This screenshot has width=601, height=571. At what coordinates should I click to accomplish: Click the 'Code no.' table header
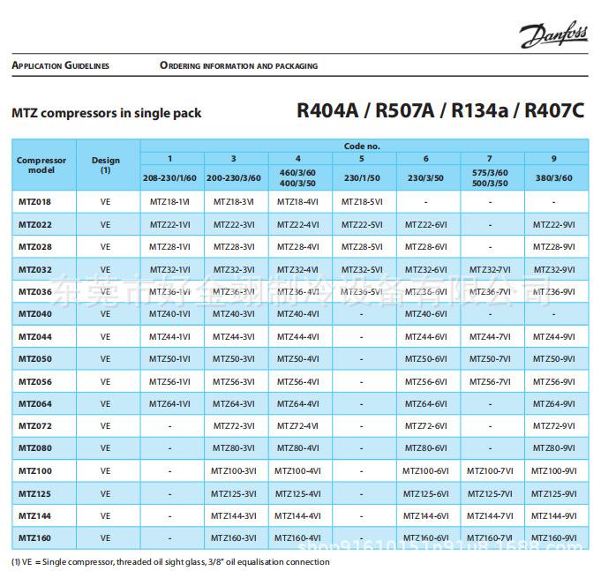pyautogui.click(x=362, y=146)
